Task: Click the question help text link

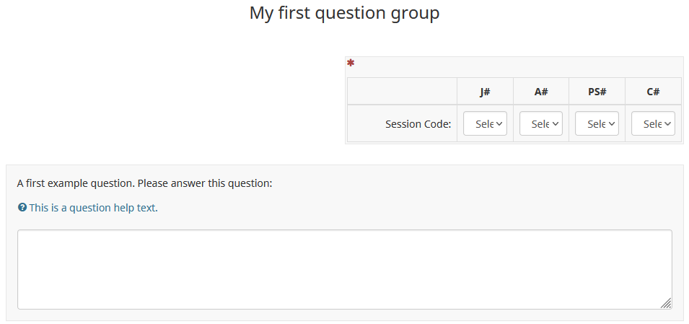Action: coord(93,208)
